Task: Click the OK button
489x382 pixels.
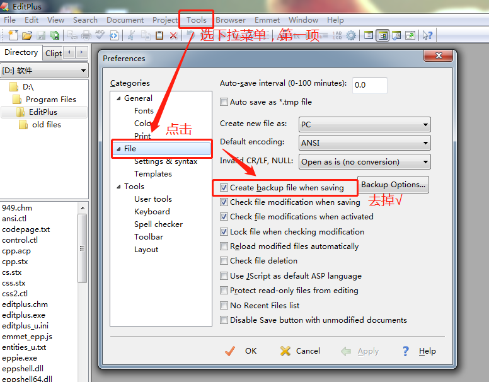Action: point(241,351)
